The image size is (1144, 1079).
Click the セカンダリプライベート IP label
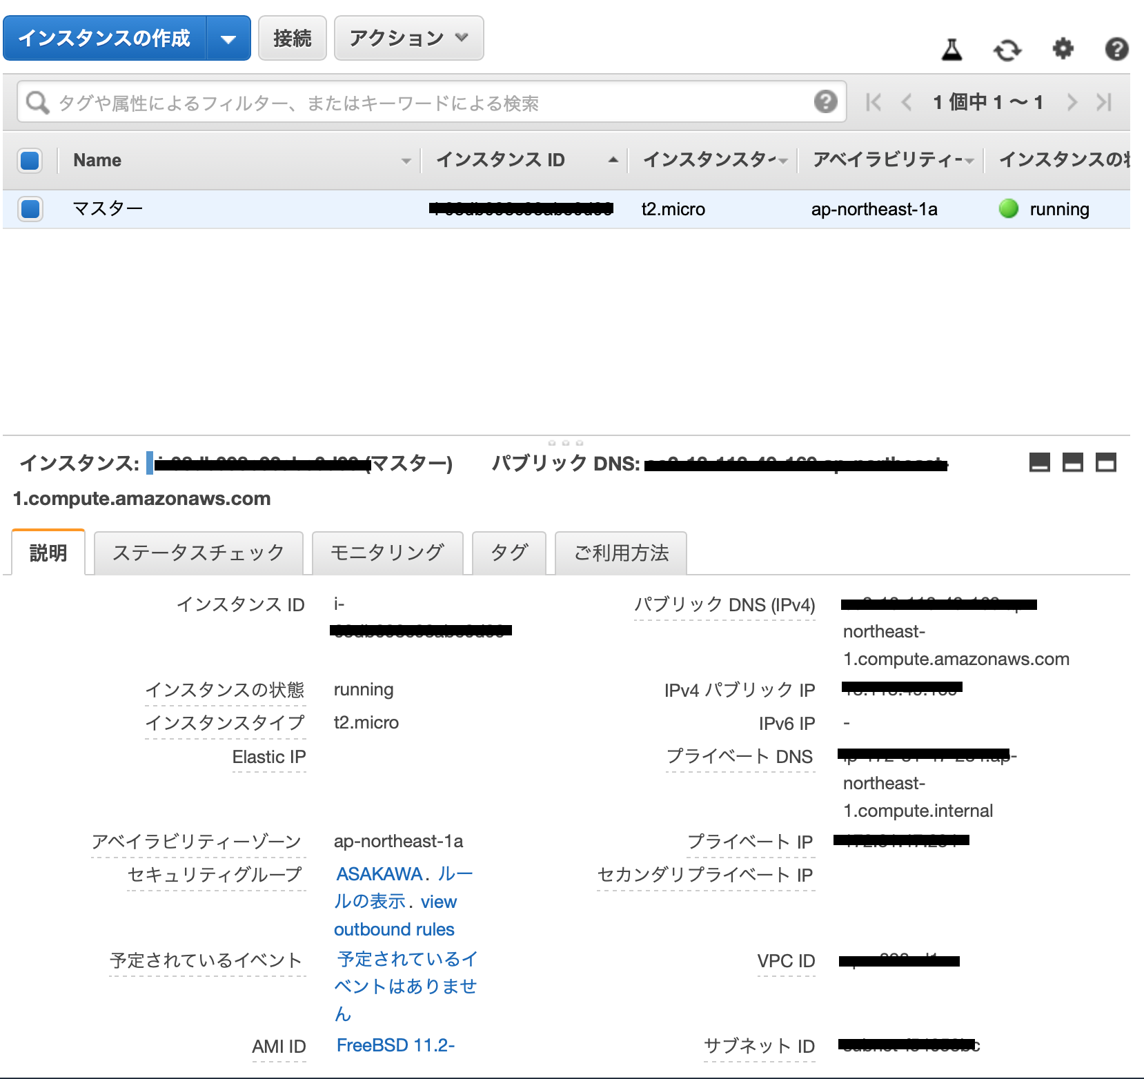click(705, 875)
